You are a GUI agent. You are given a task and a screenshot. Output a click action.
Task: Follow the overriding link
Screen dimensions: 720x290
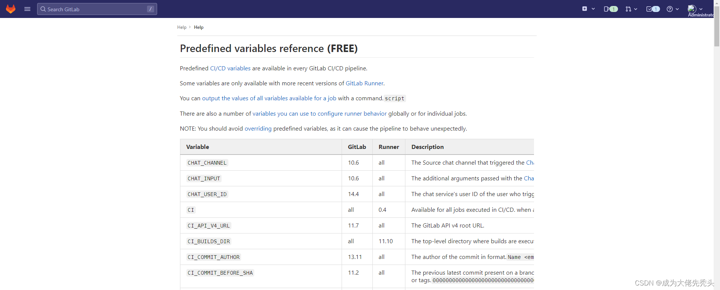258,129
